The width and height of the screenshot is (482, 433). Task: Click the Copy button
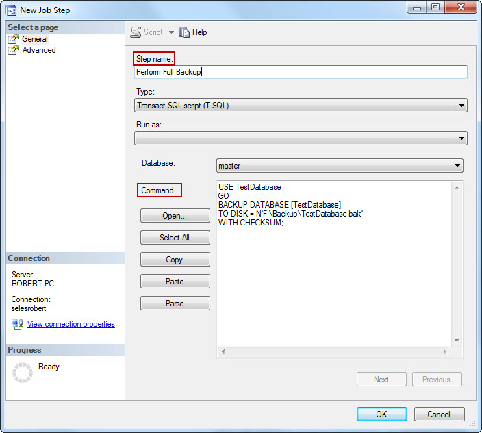click(175, 260)
